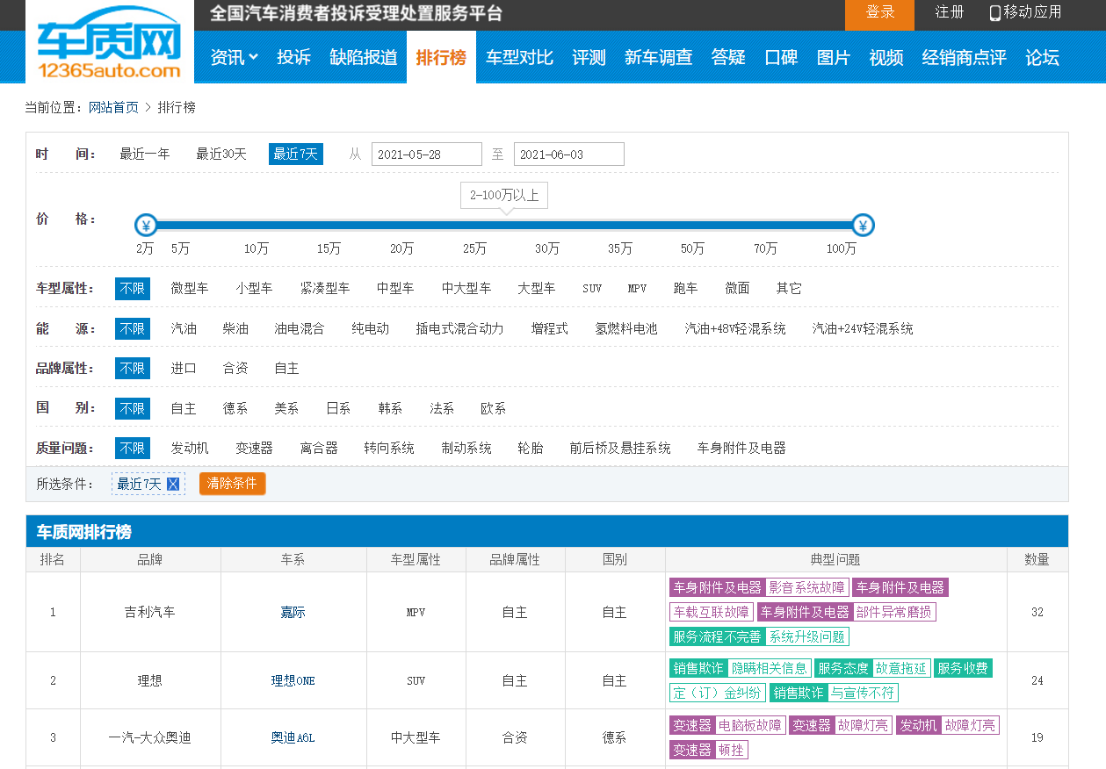Click the 定（订）金纠纷 issue tag

(718, 693)
